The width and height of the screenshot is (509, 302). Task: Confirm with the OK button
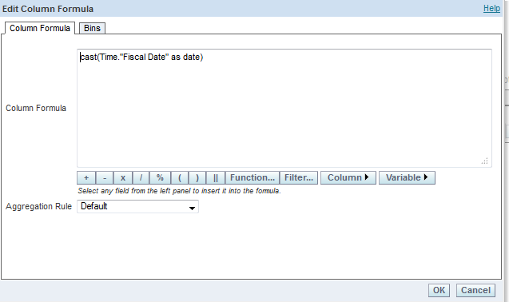(x=439, y=290)
